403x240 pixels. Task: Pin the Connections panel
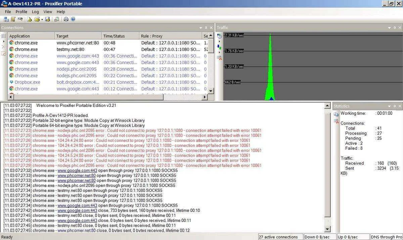tap(206, 28)
